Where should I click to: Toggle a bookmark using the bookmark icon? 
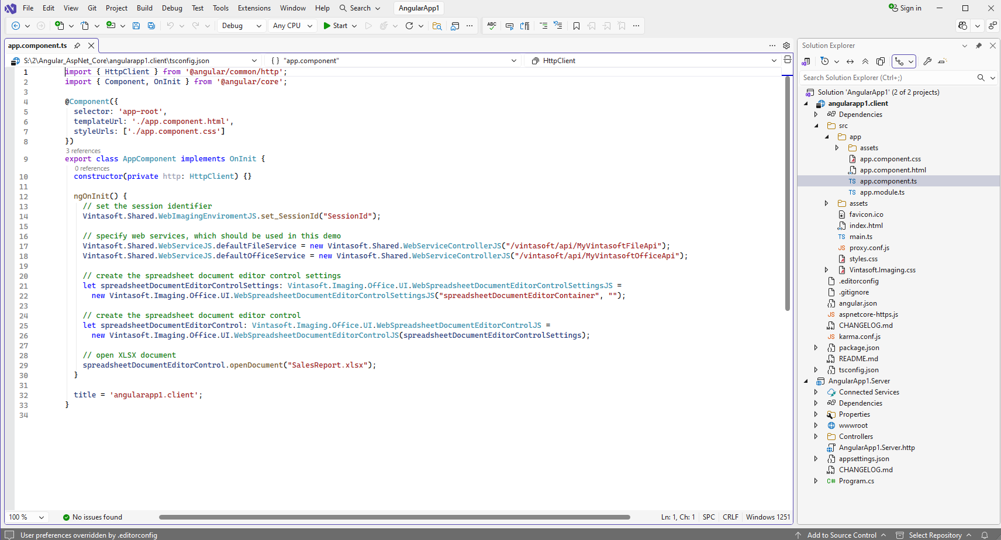(x=577, y=26)
